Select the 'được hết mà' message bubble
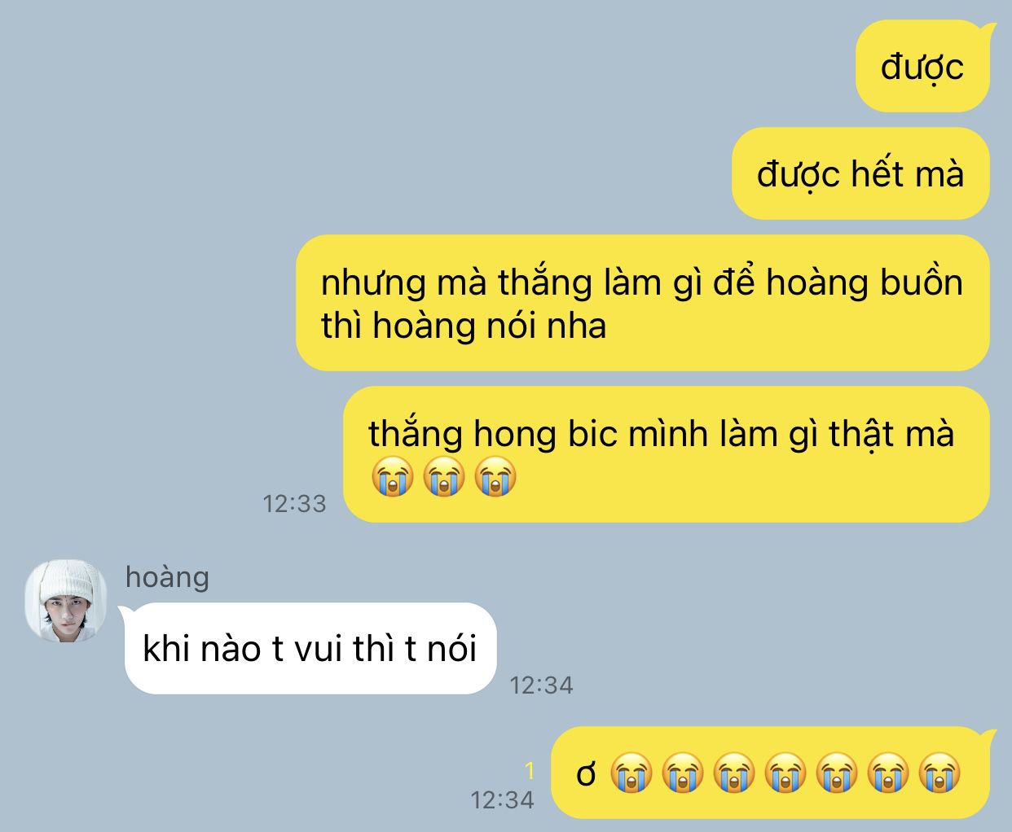 [x=860, y=173]
